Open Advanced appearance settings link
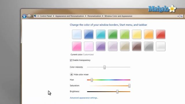 (84, 98)
